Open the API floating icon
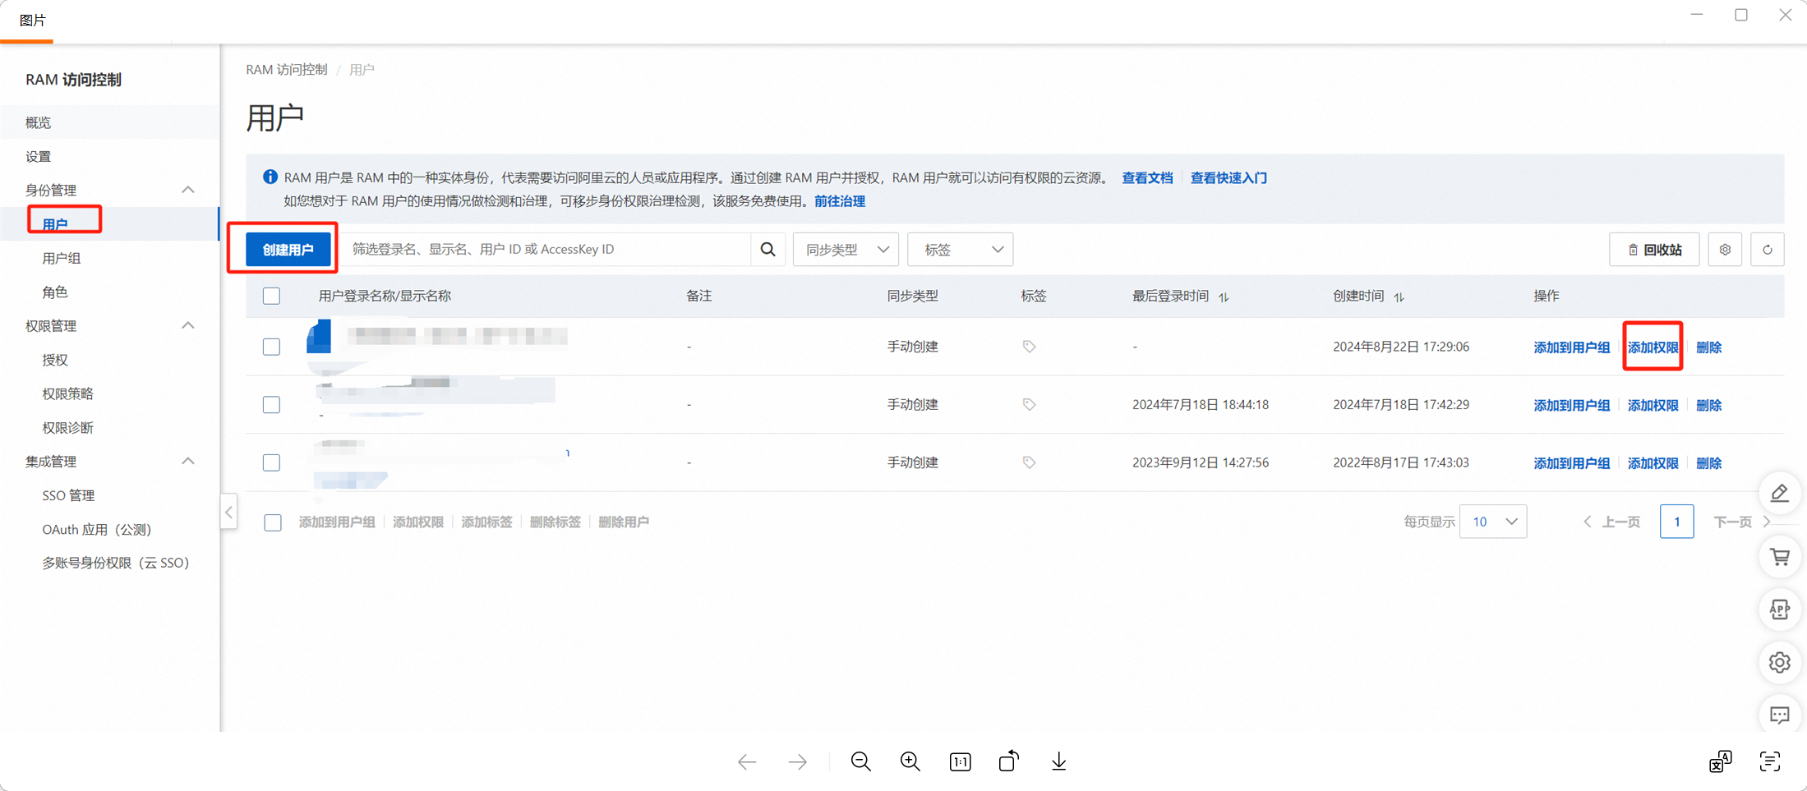Viewport: 1807px width, 791px height. click(x=1780, y=609)
